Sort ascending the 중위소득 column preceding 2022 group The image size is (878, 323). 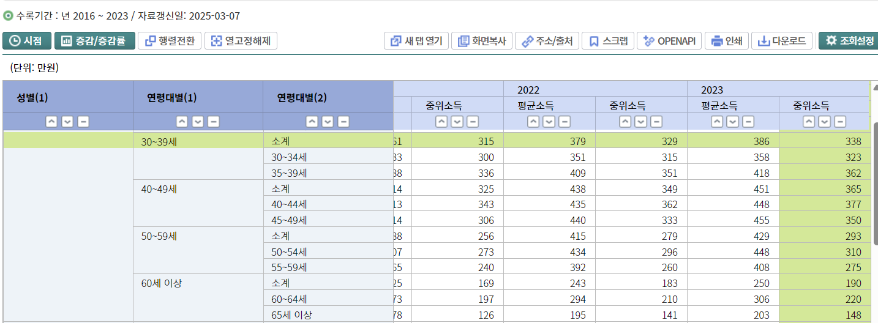click(441, 121)
